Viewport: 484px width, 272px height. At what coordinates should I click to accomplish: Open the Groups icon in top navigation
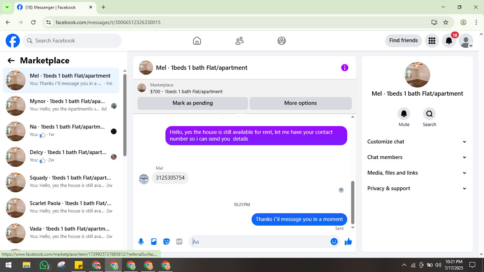282,41
